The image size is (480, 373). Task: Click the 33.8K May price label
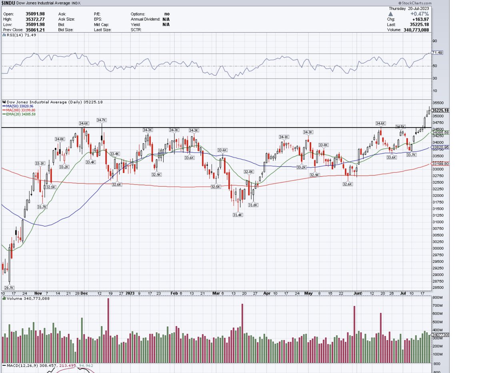coord(323,144)
